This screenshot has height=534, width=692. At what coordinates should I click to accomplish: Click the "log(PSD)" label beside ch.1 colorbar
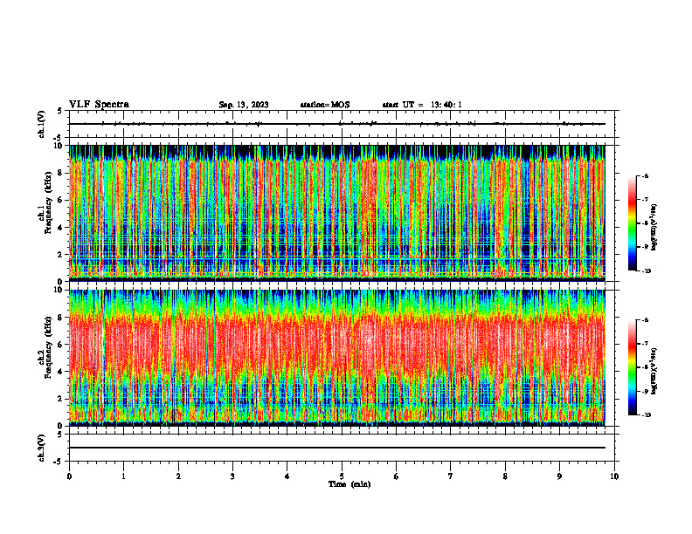pos(654,228)
